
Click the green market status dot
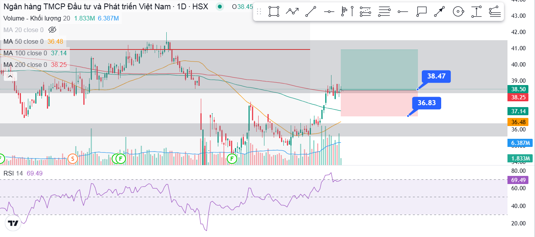220,7
